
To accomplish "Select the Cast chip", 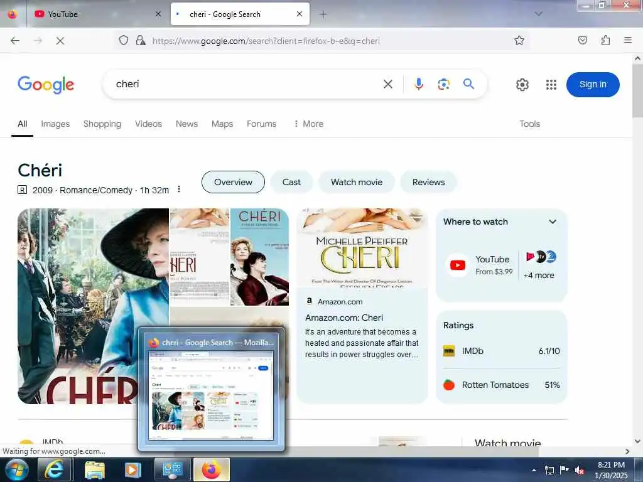I will tap(291, 182).
